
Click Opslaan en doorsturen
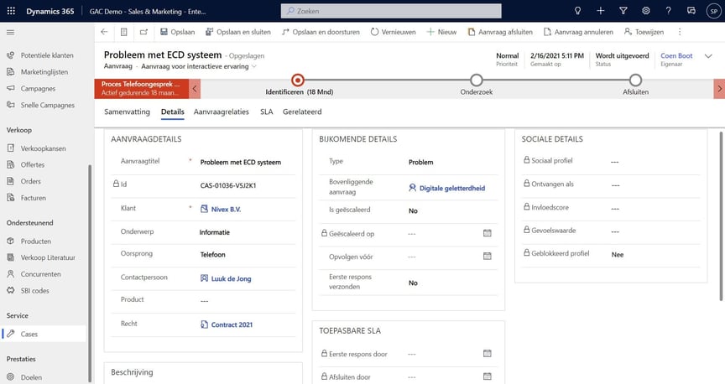pyautogui.click(x=321, y=32)
